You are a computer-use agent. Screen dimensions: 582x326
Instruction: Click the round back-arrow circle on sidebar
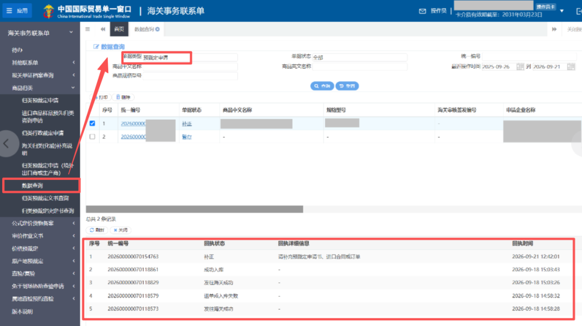(6, 143)
